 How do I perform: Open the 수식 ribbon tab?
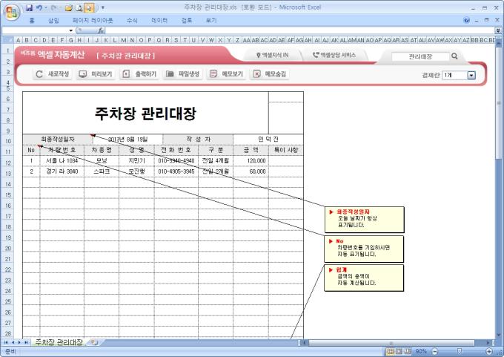132,20
